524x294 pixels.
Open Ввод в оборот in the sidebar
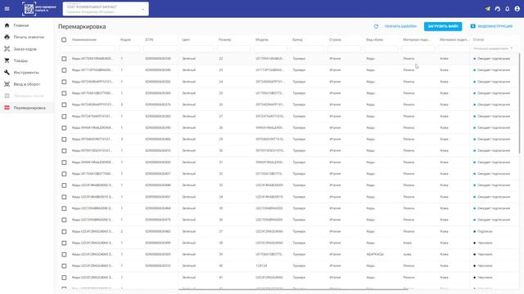(x=27, y=84)
